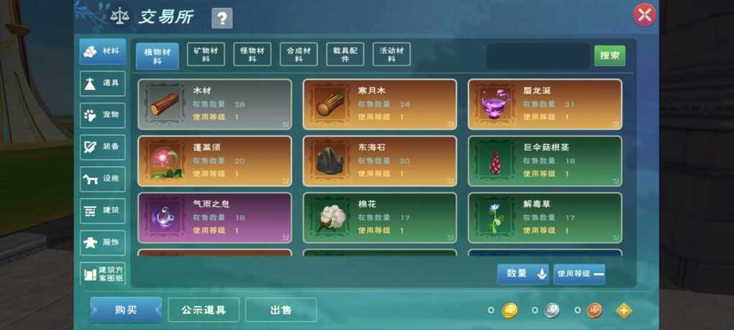Select the silver coin currency icon
The image size is (734, 330).
(553, 311)
